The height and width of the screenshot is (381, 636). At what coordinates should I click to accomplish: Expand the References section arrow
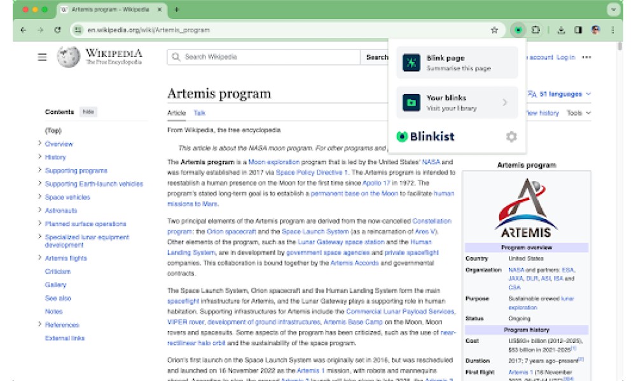(39, 324)
